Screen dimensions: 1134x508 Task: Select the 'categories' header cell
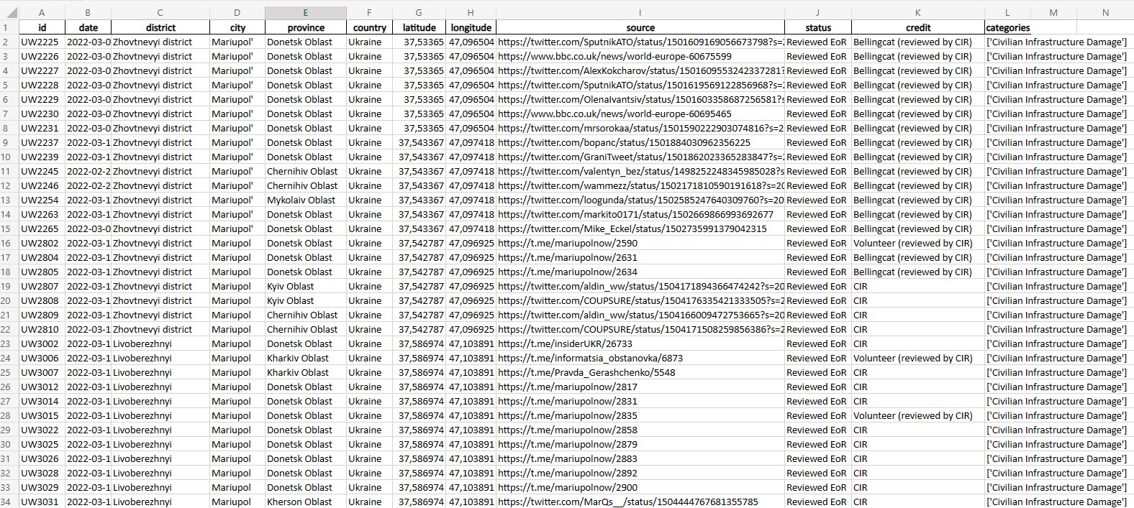point(1007,27)
